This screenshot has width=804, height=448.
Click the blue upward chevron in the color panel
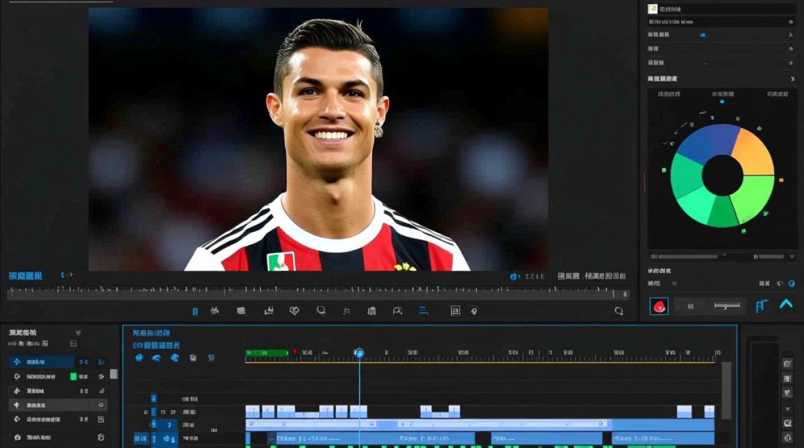pyautogui.click(x=786, y=305)
